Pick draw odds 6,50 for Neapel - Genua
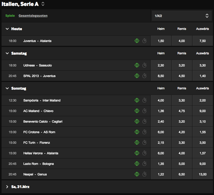This screenshot has height=195, width=214. pyautogui.click(x=182, y=174)
